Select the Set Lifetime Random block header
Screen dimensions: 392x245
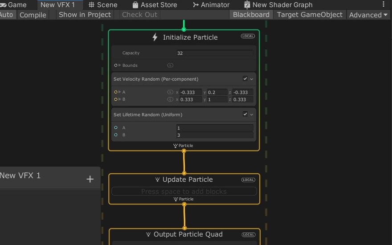(x=184, y=114)
